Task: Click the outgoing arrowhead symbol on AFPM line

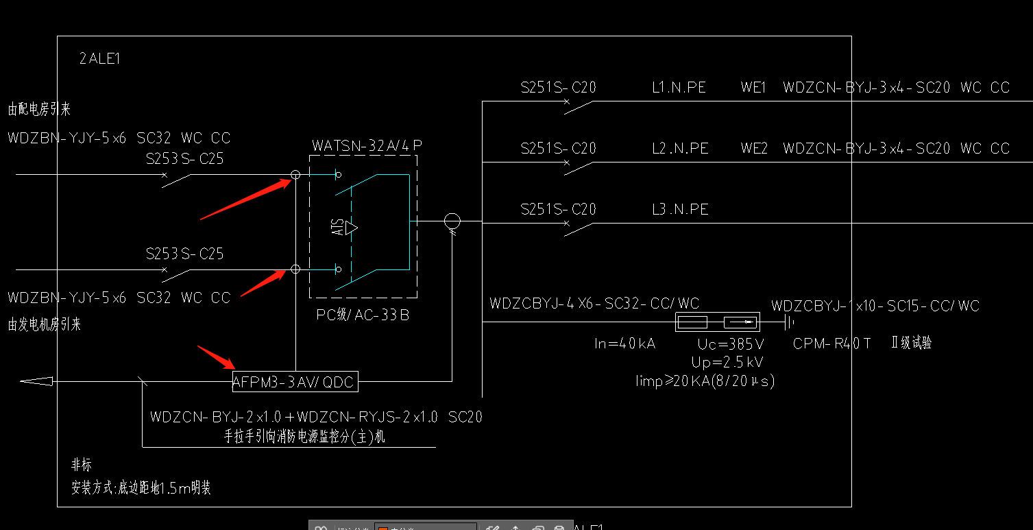Action: click(x=36, y=381)
